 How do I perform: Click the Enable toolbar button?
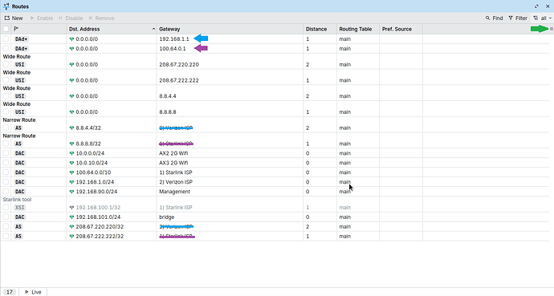[x=41, y=18]
